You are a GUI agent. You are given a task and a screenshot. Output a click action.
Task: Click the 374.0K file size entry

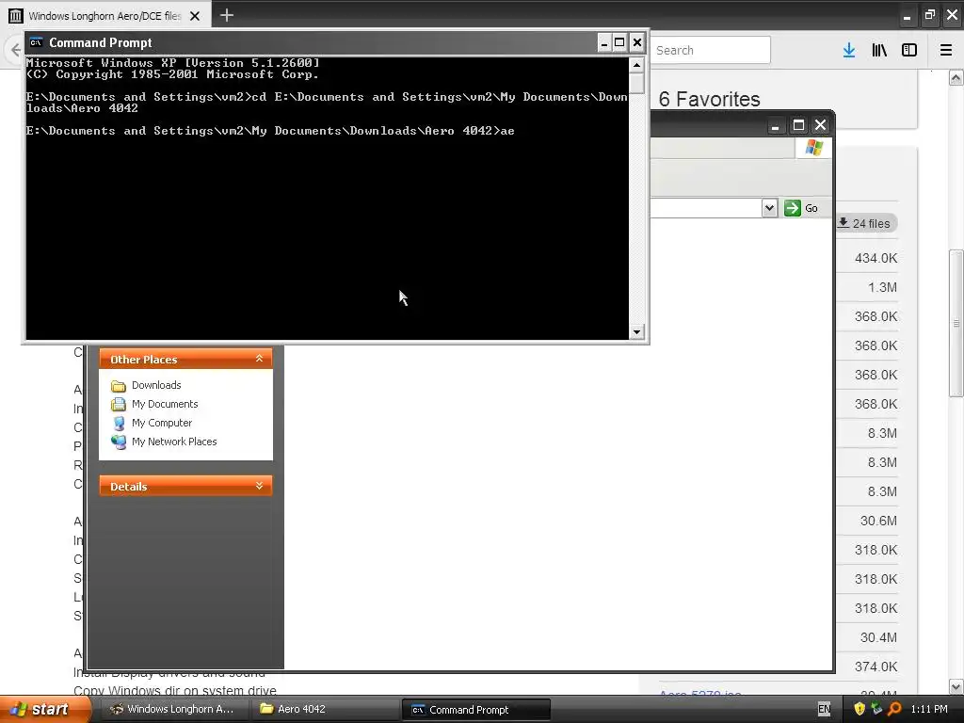tap(876, 667)
